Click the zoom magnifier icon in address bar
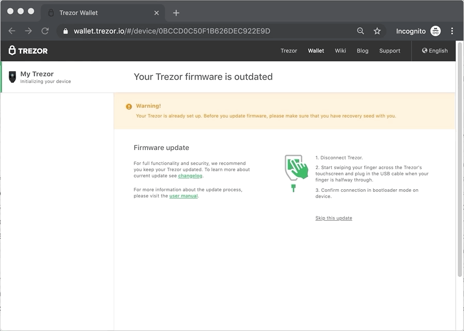Screen dimensions: 464x331 [360, 31]
